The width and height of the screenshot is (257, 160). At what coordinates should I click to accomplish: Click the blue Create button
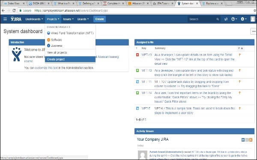(99, 19)
